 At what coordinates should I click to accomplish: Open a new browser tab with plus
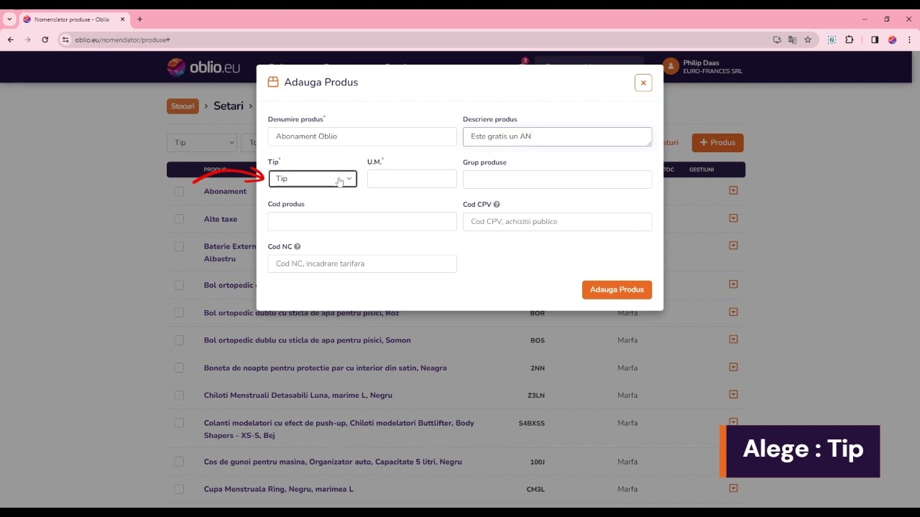pos(139,19)
